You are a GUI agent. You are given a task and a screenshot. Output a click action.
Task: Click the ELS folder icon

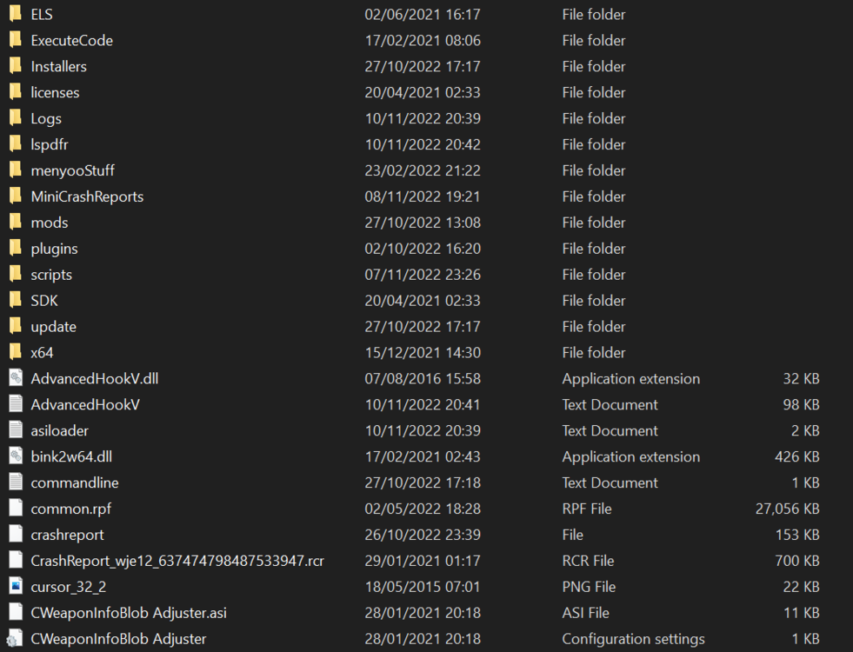(x=15, y=14)
